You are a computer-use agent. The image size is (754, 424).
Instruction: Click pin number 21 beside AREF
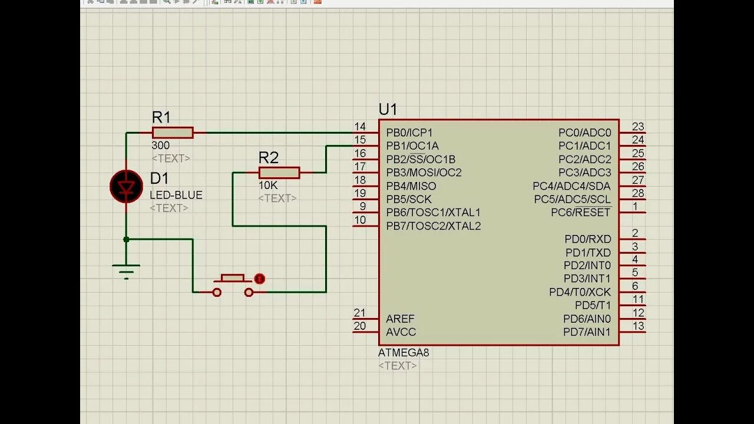pyautogui.click(x=359, y=313)
